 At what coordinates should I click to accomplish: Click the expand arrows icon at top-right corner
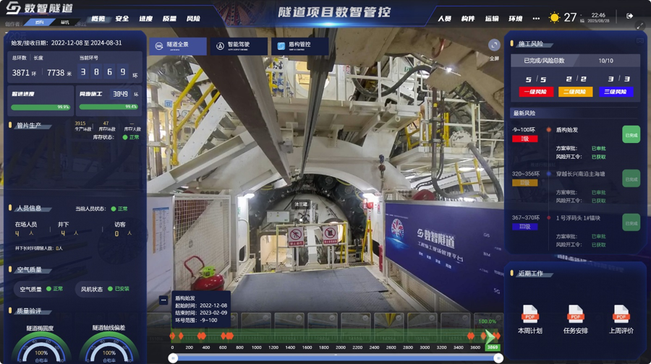click(639, 27)
